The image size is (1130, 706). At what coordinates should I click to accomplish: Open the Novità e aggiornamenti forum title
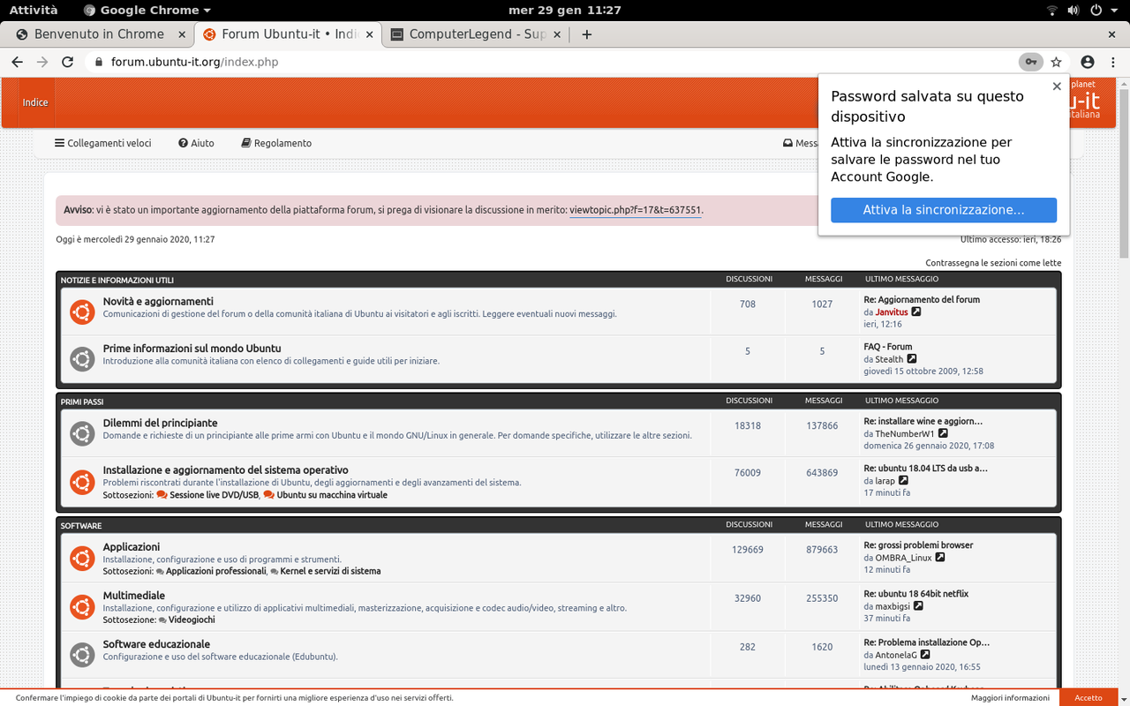(158, 302)
